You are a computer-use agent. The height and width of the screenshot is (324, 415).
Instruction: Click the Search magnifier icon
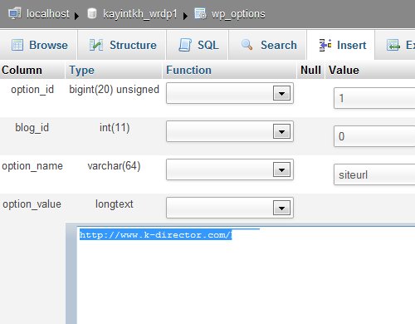click(x=247, y=45)
